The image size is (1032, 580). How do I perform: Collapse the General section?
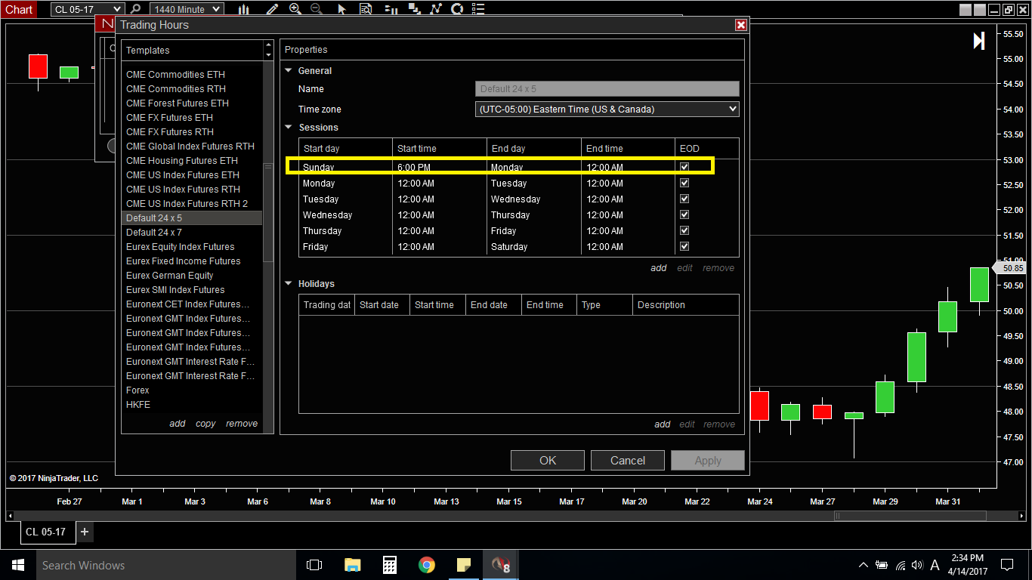tap(288, 71)
